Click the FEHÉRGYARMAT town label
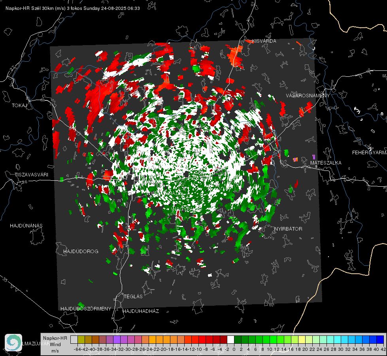 click(x=369, y=153)
